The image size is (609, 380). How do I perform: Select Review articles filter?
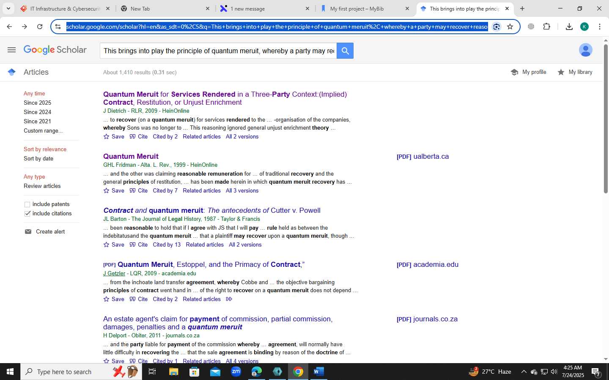pyautogui.click(x=42, y=186)
